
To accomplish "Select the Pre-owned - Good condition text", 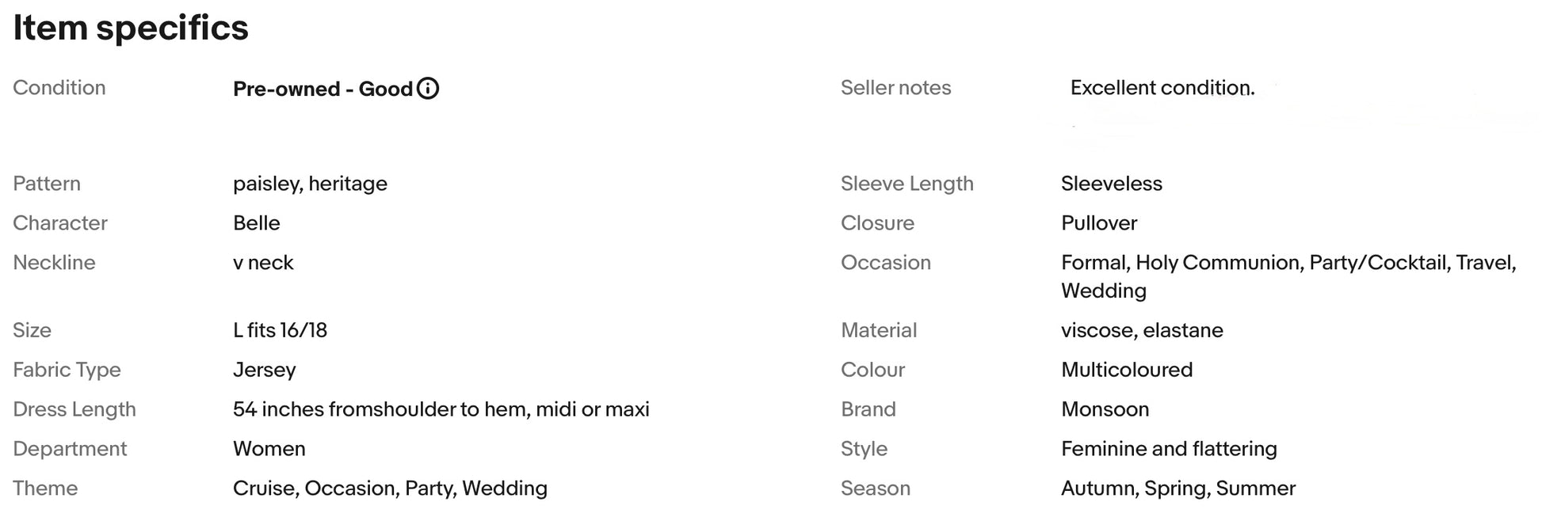I will click(x=323, y=89).
